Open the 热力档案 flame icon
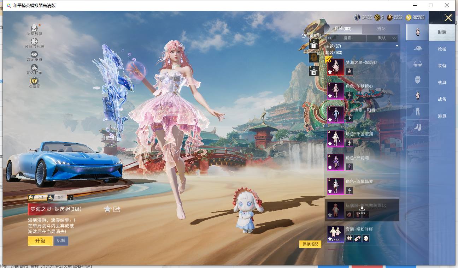This screenshot has height=268, width=458. coord(34,67)
